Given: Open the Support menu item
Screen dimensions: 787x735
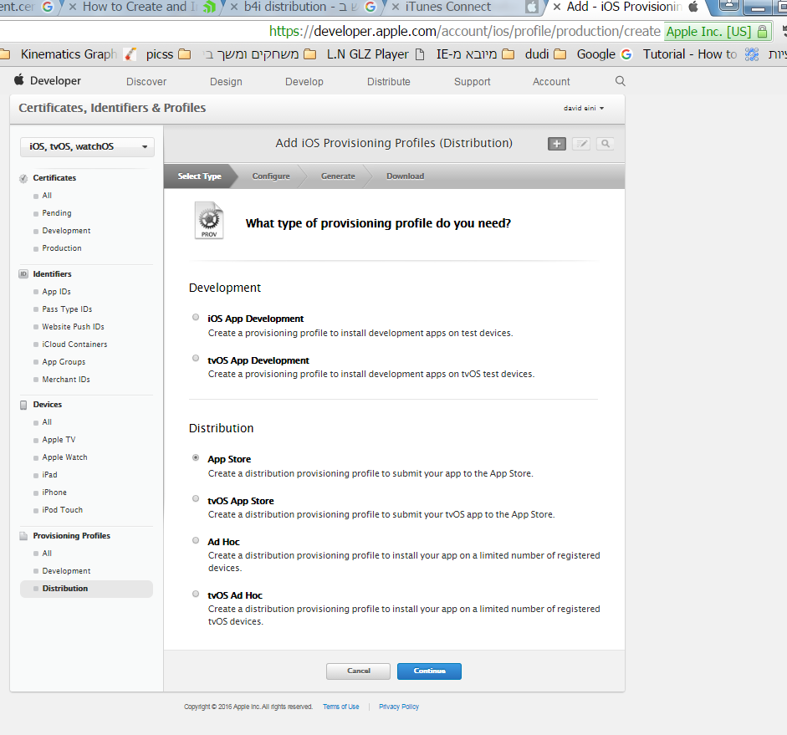Looking at the screenshot, I should [472, 82].
